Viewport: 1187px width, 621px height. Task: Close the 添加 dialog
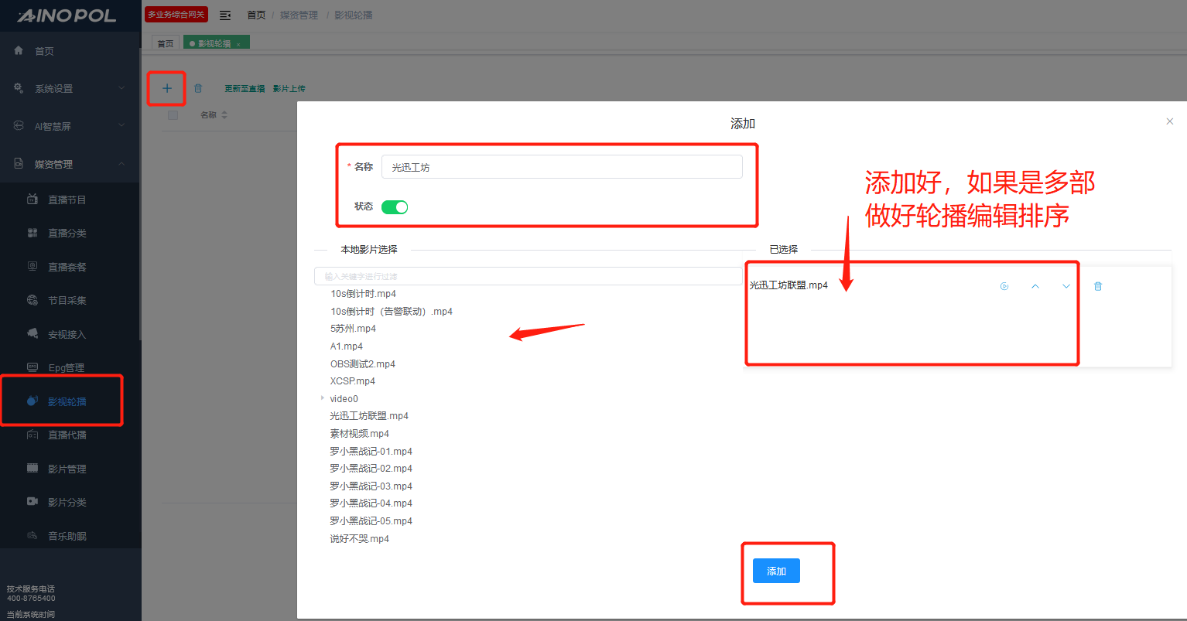point(1169,121)
